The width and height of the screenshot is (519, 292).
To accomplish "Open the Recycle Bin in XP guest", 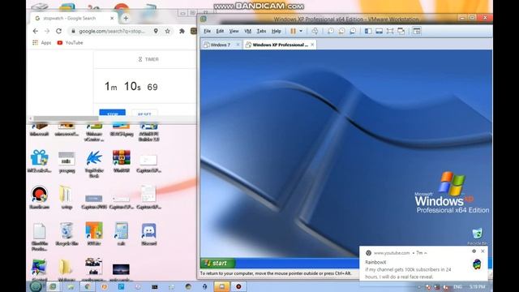I will point(477,237).
